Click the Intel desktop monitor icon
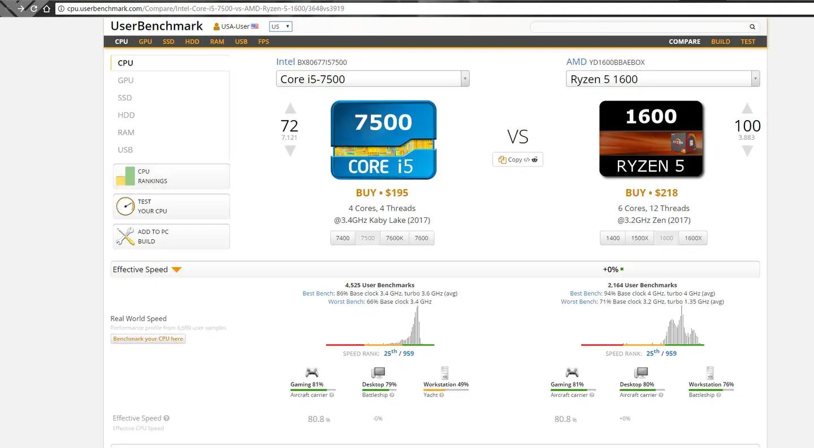 (378, 372)
